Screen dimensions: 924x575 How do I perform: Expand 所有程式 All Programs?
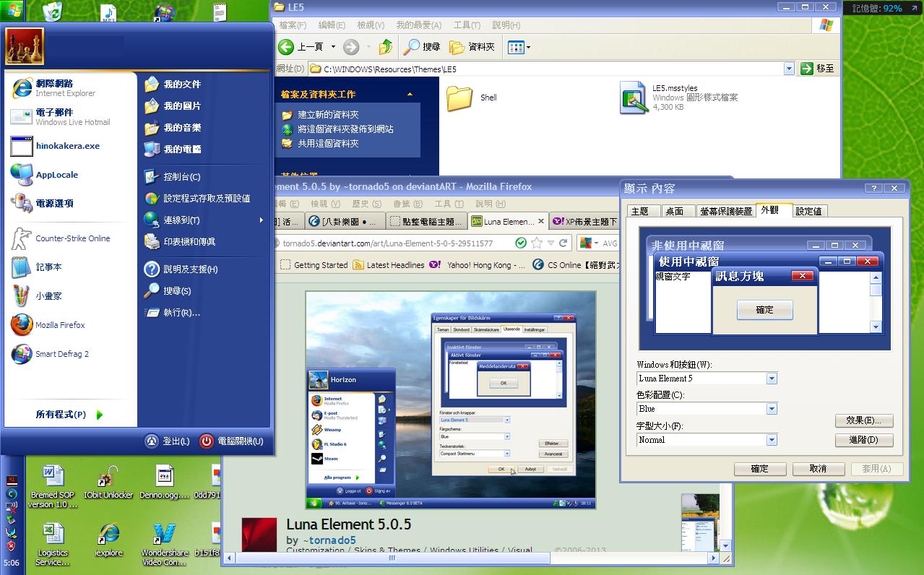pos(69,415)
